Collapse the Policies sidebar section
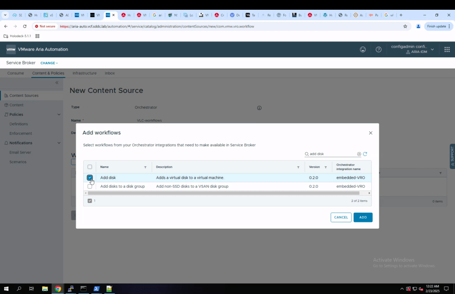 [59, 115]
